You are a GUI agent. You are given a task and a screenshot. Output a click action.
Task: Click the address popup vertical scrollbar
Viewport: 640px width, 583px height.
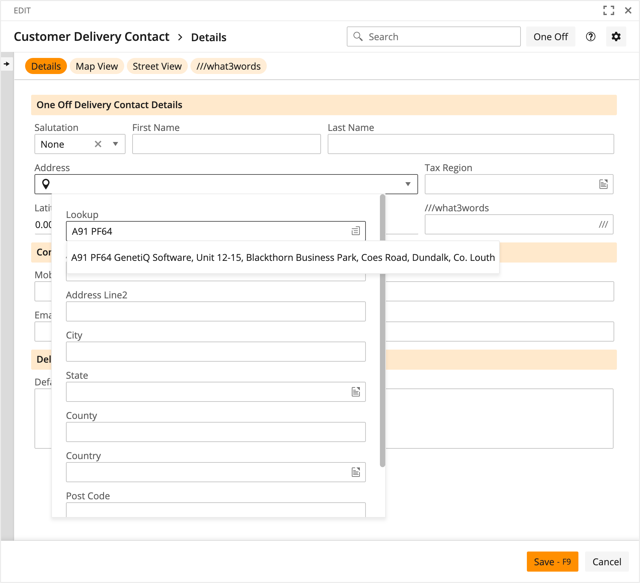click(x=382, y=335)
